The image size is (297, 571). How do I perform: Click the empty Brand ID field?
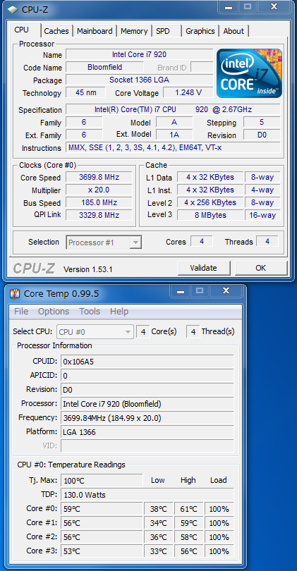point(202,68)
